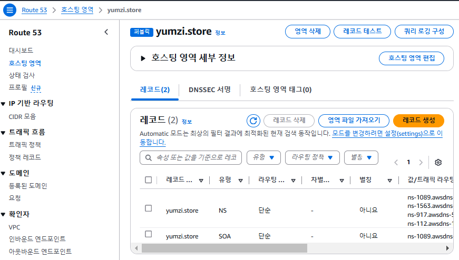Open 상태 검사 in sidebar
459x260 pixels.
[22, 75]
